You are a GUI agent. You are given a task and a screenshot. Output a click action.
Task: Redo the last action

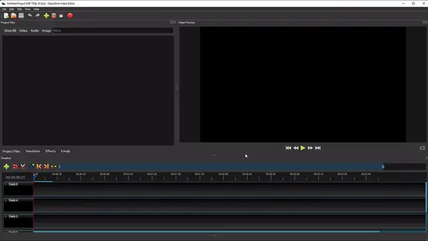37,15
